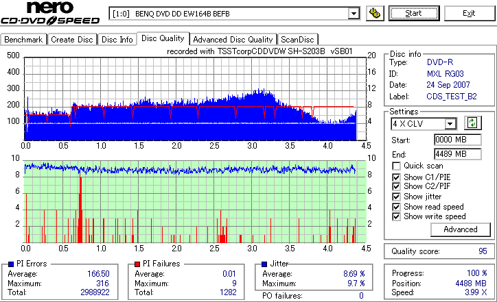This screenshot has width=497, height=302.
Task: Click the green refresh speed icon
Action: [x=472, y=123]
